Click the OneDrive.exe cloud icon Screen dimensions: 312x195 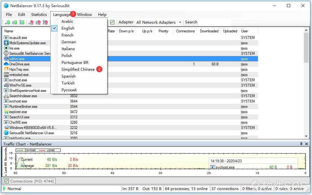(x=6, y=64)
